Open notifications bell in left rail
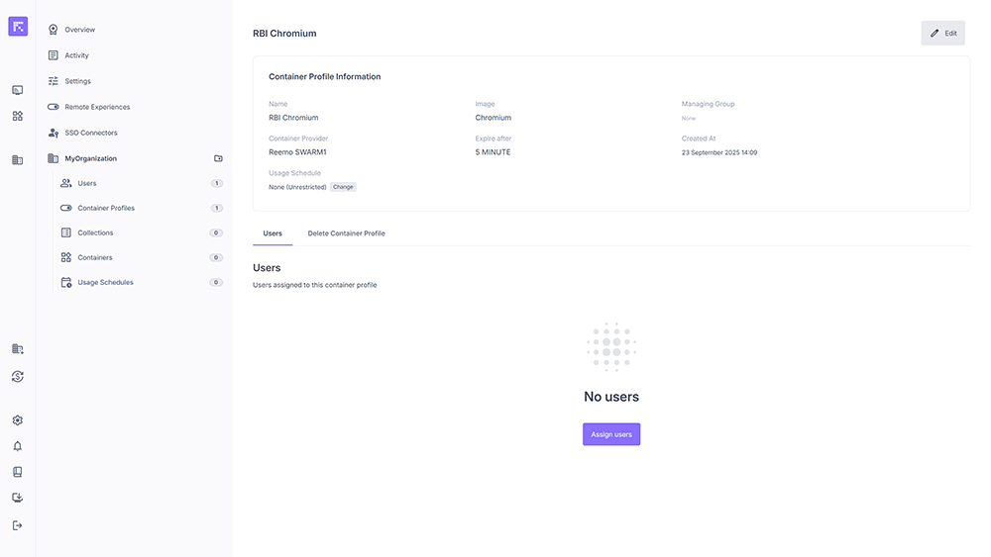 click(17, 446)
